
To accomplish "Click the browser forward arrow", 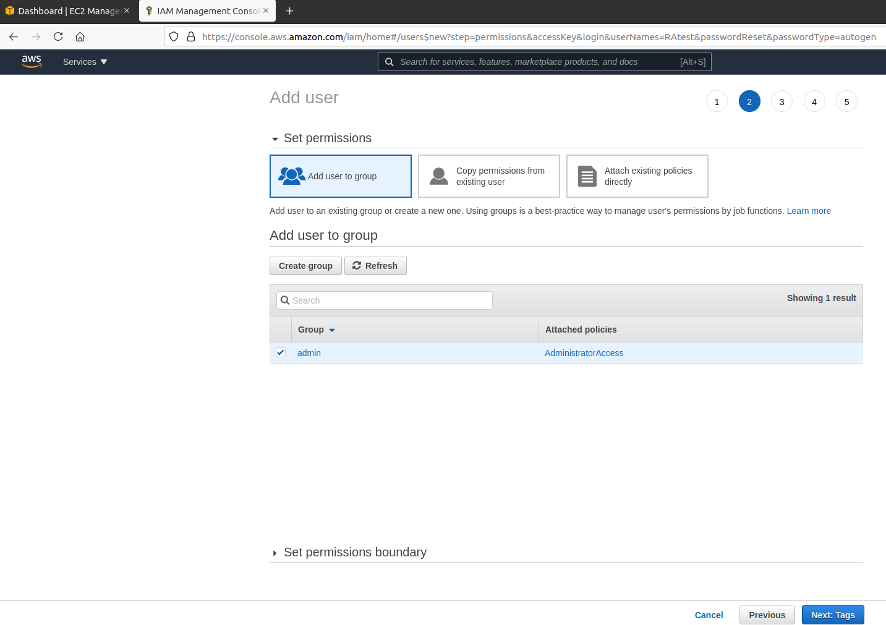I will coord(36,37).
